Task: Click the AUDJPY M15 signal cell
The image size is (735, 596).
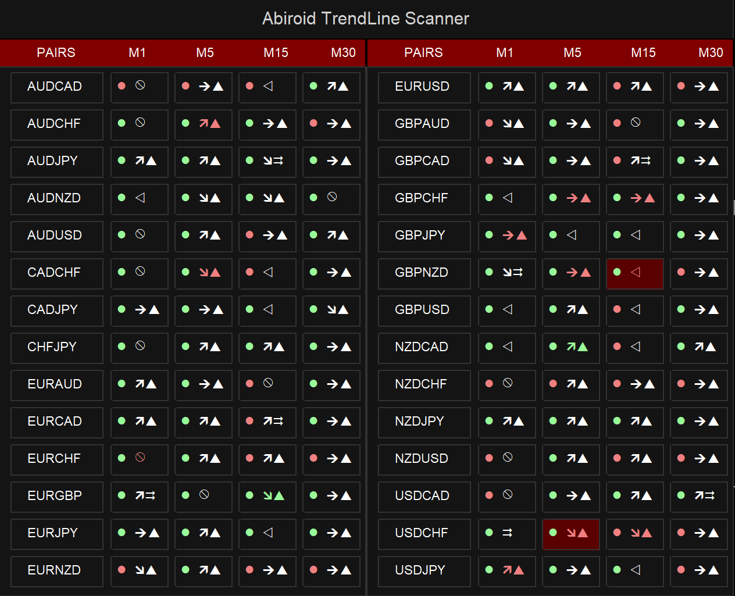Action: (x=267, y=161)
